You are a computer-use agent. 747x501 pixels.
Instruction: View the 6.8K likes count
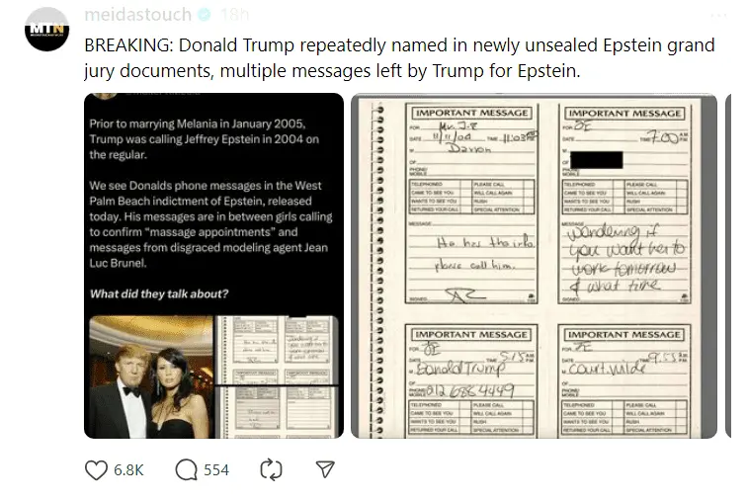click(128, 470)
